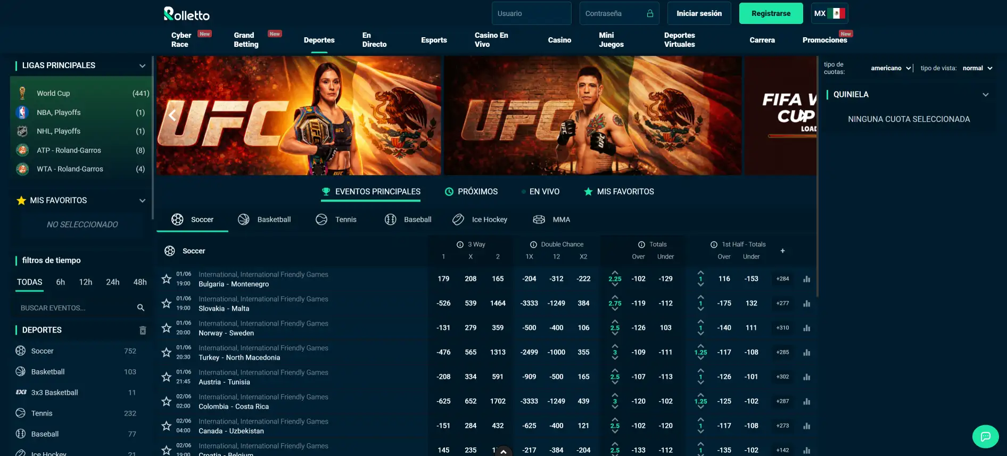Switch to Eventos Principales tab
This screenshot has width=1007, height=456.
click(x=371, y=192)
